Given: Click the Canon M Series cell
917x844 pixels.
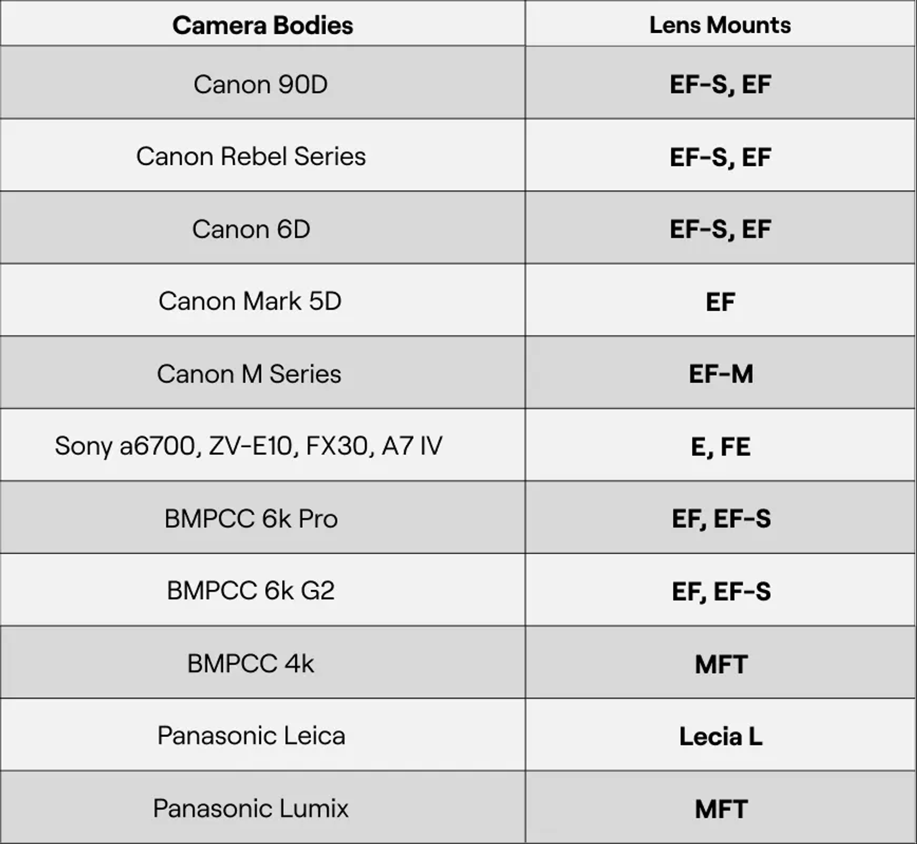Looking at the screenshot, I should pyautogui.click(x=249, y=374).
